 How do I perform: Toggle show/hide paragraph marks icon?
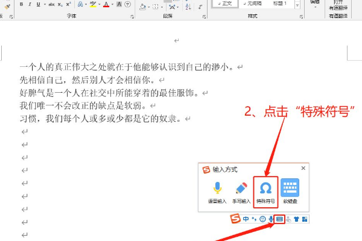point(200,7)
